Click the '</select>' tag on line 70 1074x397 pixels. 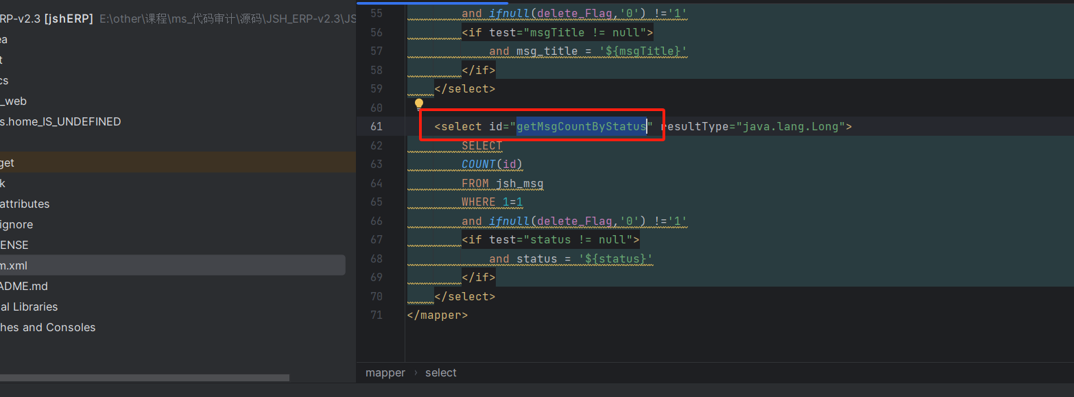point(465,296)
